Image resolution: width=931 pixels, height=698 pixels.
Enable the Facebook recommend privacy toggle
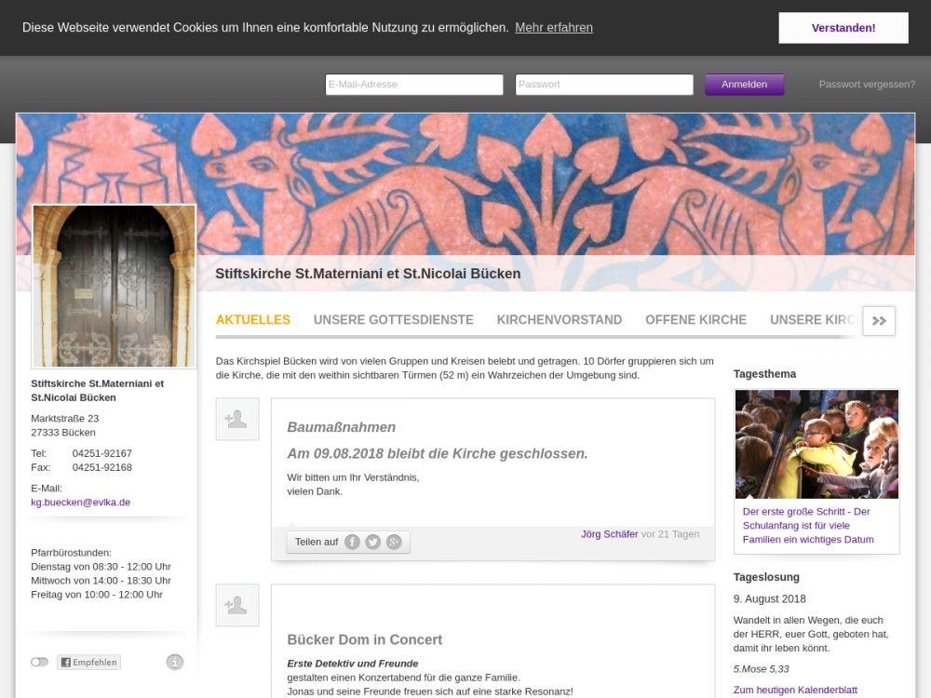click(x=39, y=663)
